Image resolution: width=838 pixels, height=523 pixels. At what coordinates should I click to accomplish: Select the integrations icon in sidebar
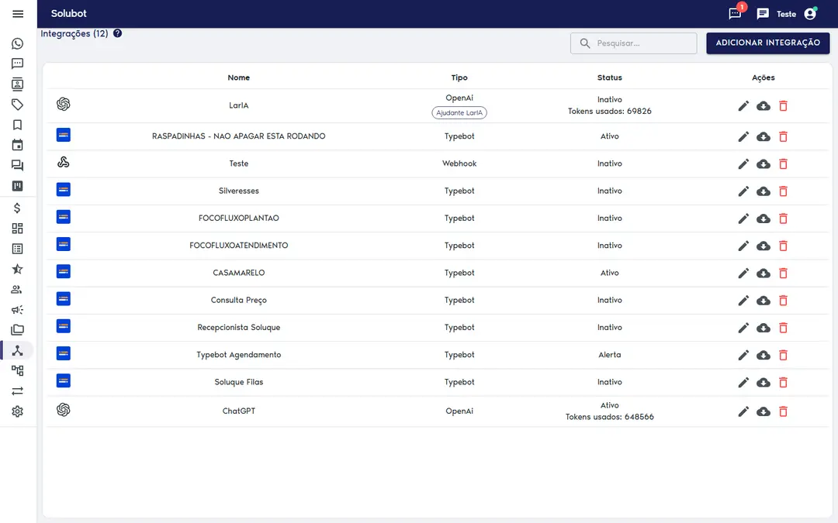click(x=18, y=351)
